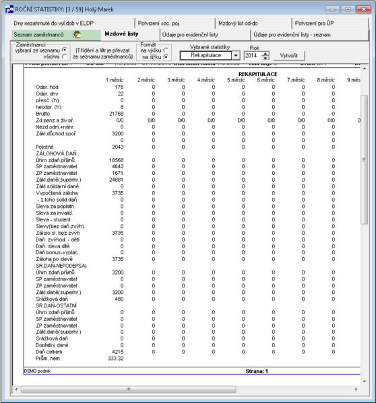This screenshot has width=376, height=403.
Task: Click the Rok year input field 2014
Action: click(253, 56)
